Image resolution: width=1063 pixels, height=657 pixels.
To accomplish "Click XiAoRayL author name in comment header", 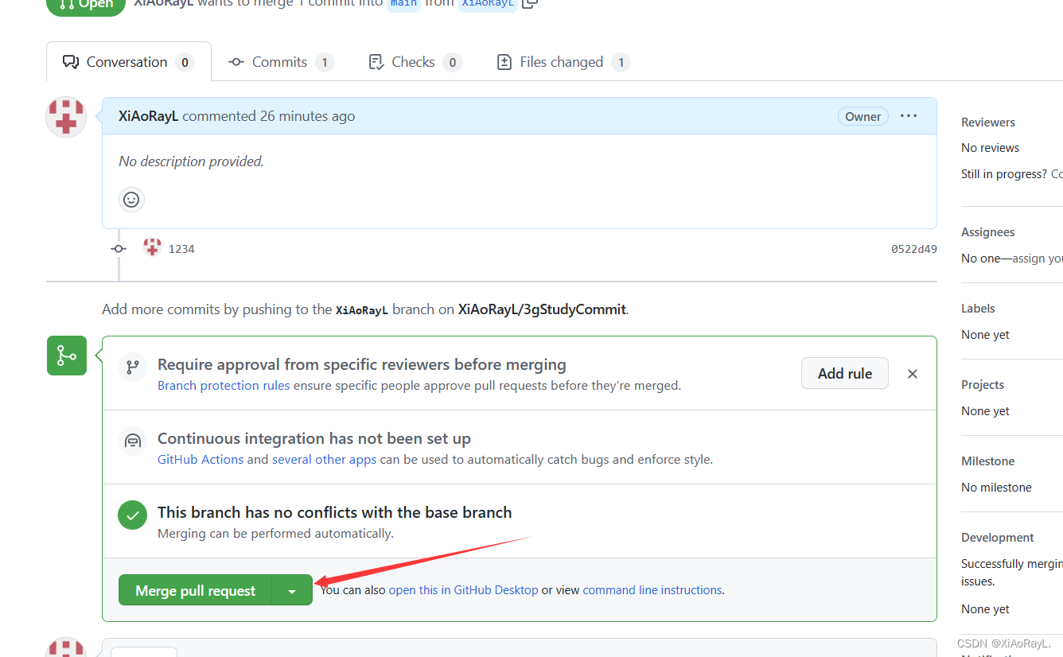I will 149,116.
